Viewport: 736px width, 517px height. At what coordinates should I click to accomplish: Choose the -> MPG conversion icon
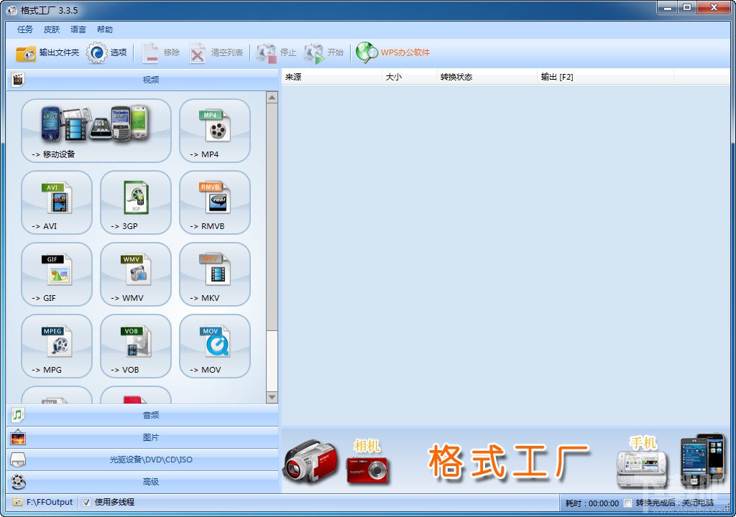click(57, 346)
